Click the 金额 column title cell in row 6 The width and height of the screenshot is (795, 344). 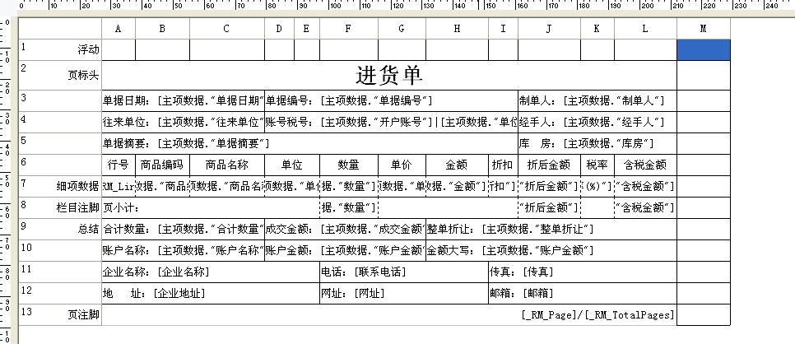pyautogui.click(x=457, y=165)
